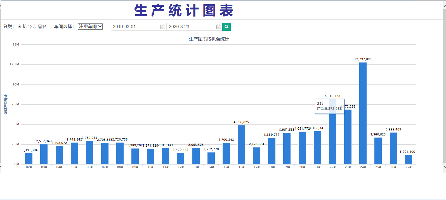Click the green search button
The height and width of the screenshot is (200, 446).
[226, 27]
